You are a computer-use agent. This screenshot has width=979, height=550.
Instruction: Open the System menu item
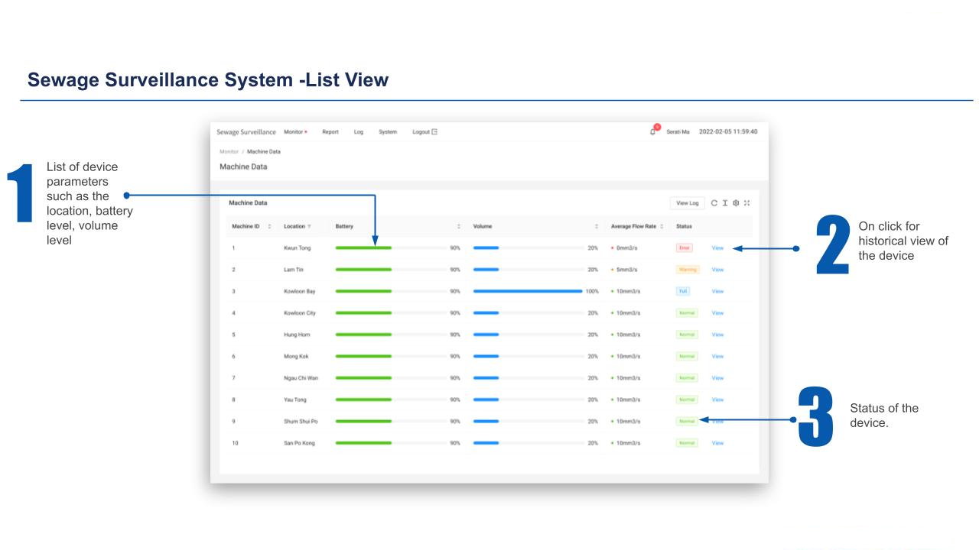pos(387,132)
